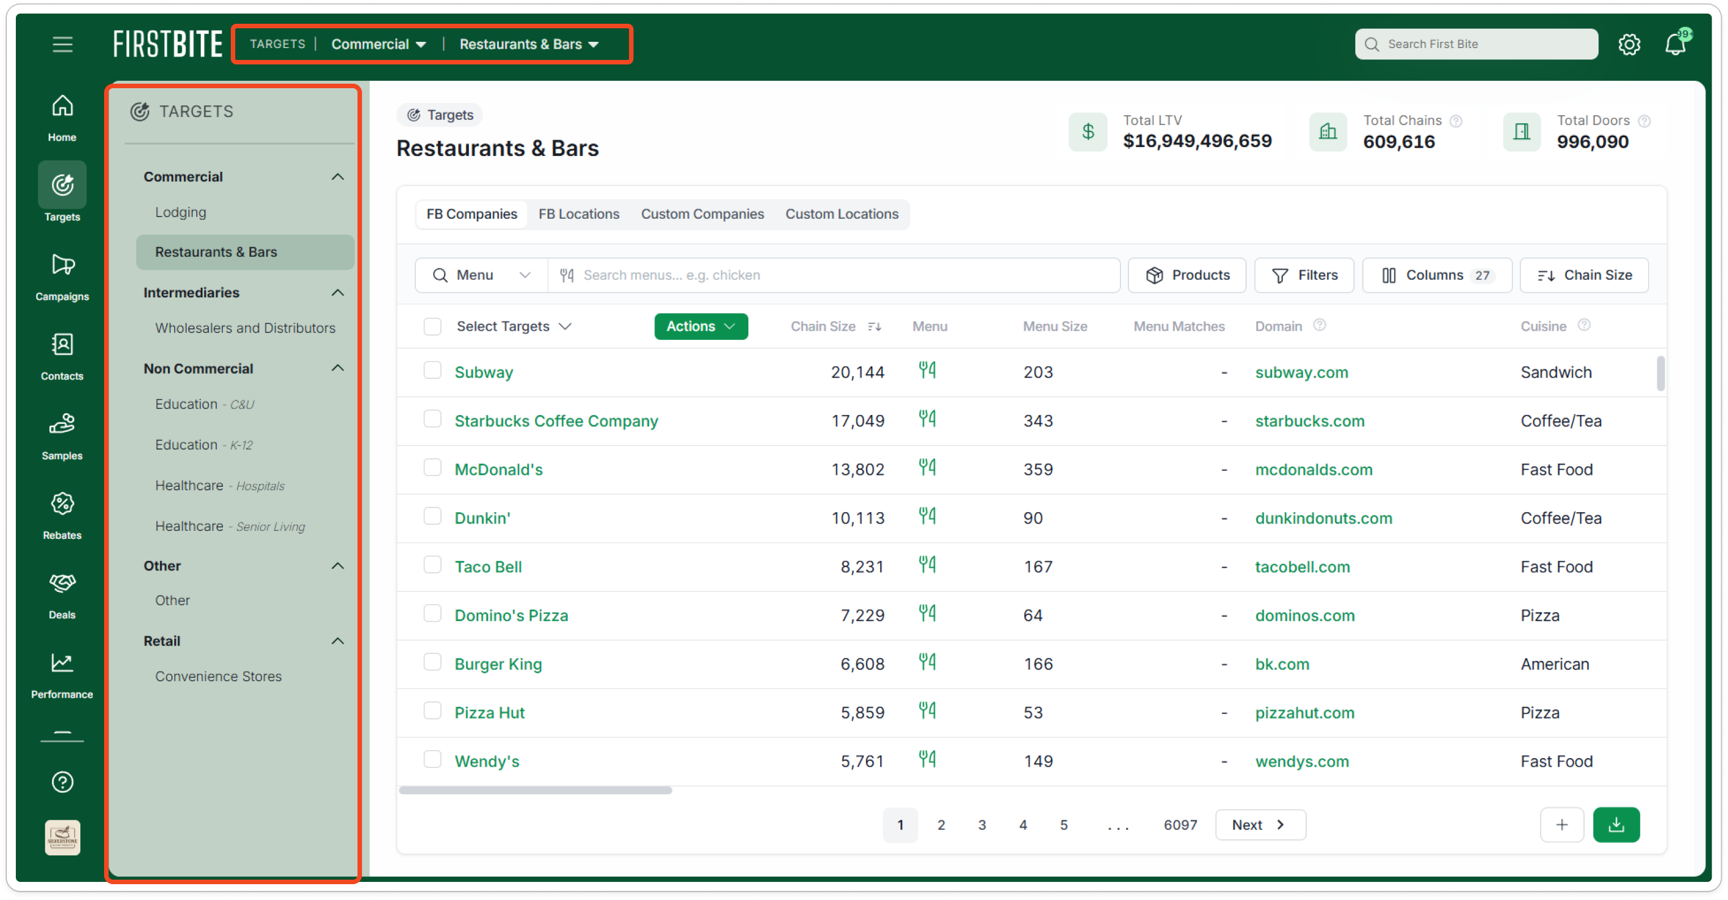1728x900 pixels.
Task: Click the vertical table scrollbar
Action: coord(1660,373)
